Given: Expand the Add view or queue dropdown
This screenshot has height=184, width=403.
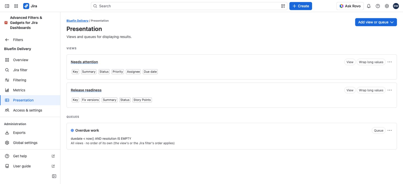Looking at the screenshot, I should click(376, 22).
